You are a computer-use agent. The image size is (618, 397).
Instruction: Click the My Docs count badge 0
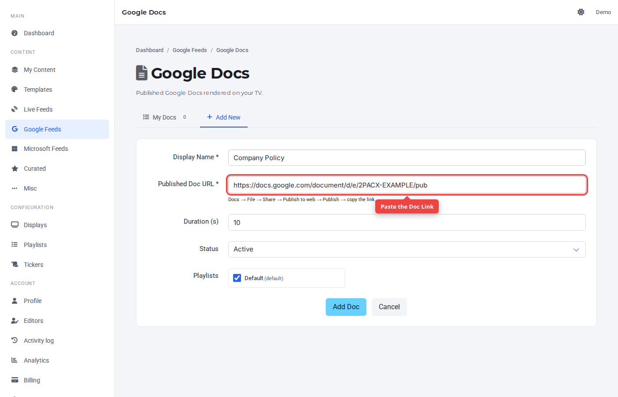coord(185,117)
